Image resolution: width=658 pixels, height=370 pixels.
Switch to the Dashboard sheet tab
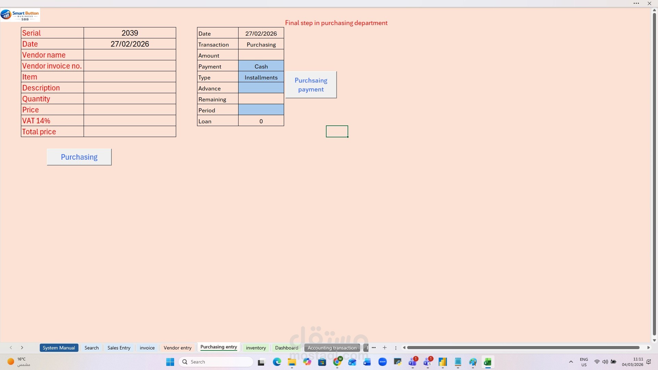pos(287,347)
